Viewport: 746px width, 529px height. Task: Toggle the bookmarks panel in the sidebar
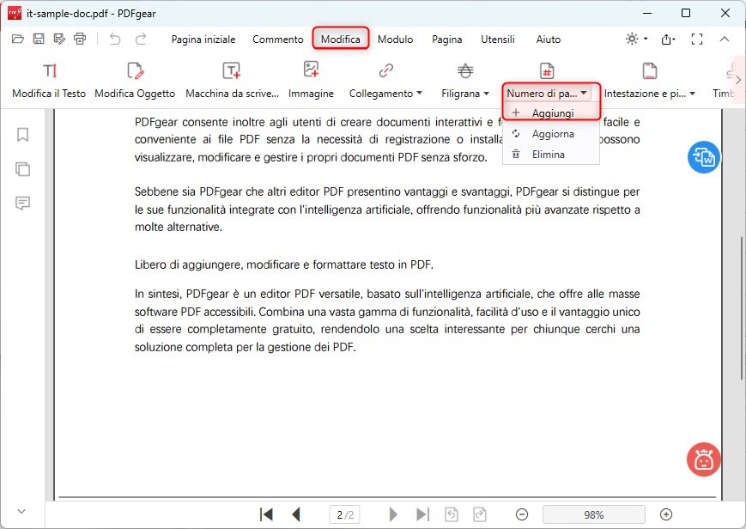coord(21,135)
